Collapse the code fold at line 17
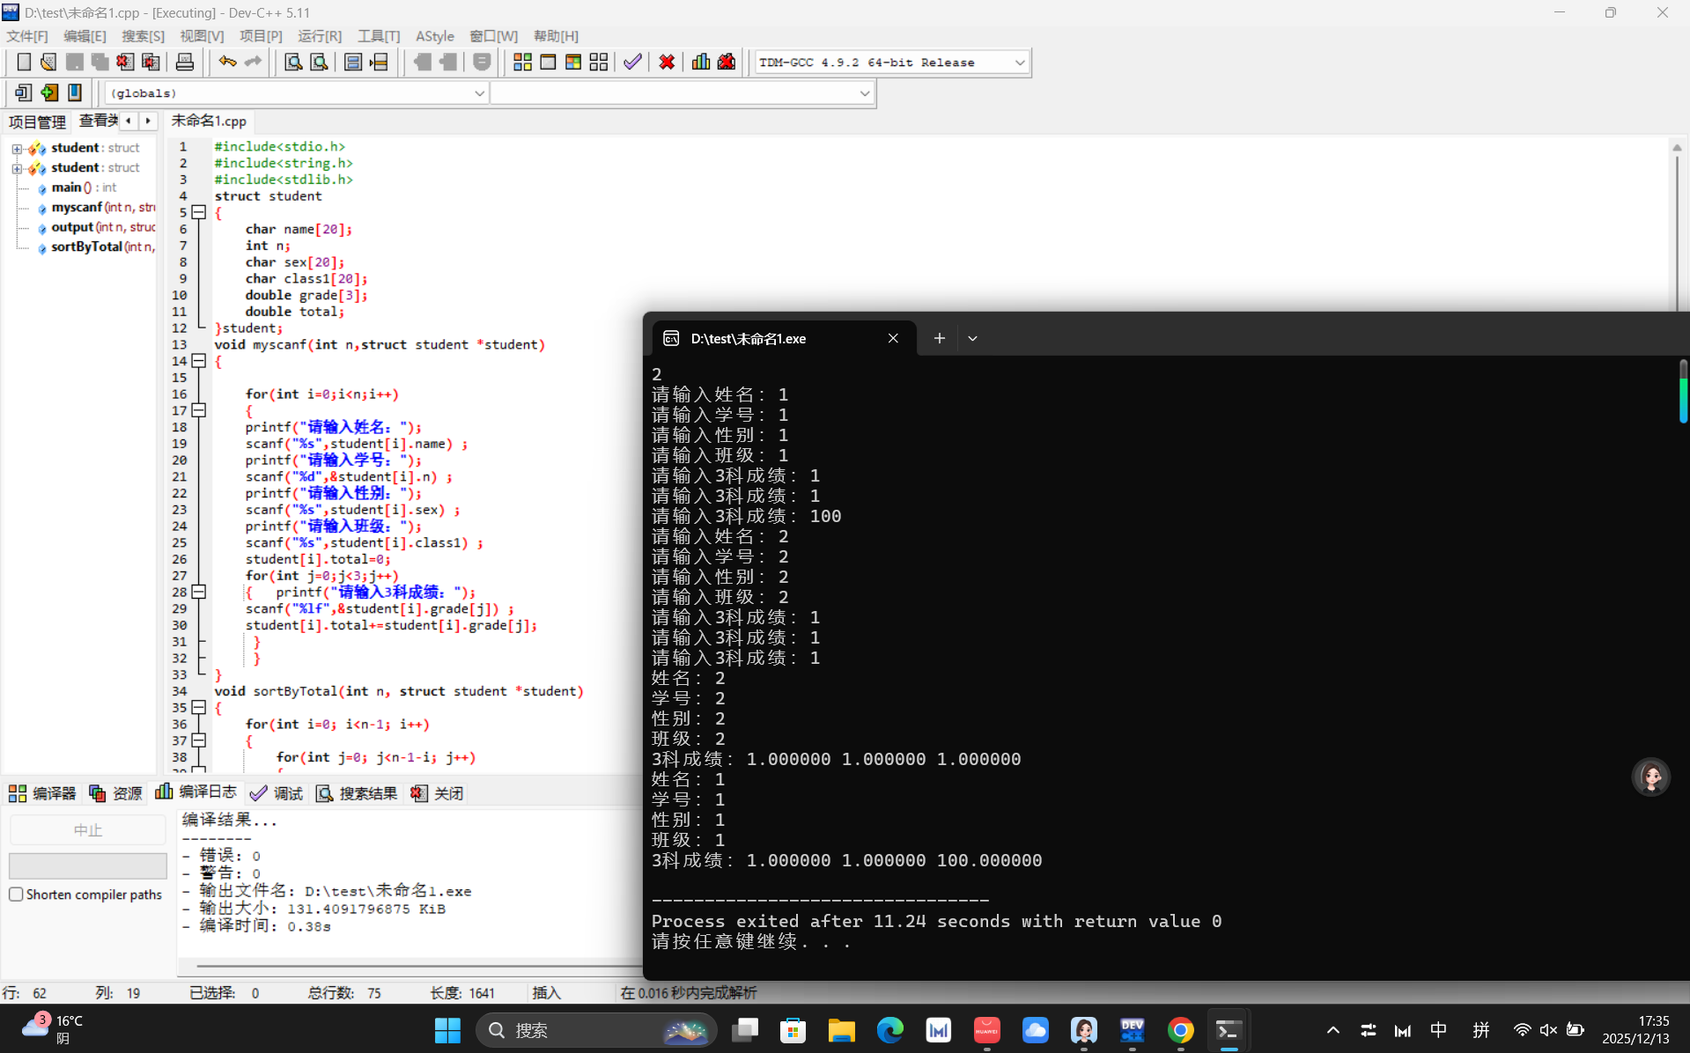The height and width of the screenshot is (1053, 1690). click(x=199, y=410)
